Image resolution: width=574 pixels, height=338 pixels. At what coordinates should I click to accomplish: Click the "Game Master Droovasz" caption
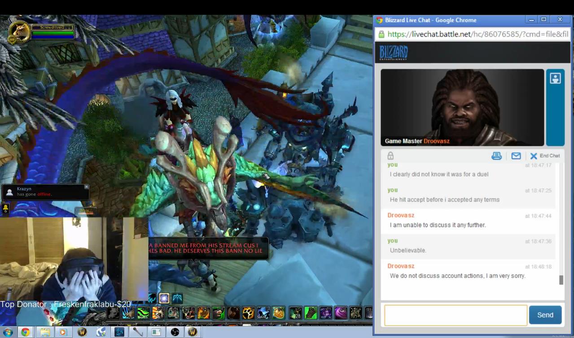point(417,141)
